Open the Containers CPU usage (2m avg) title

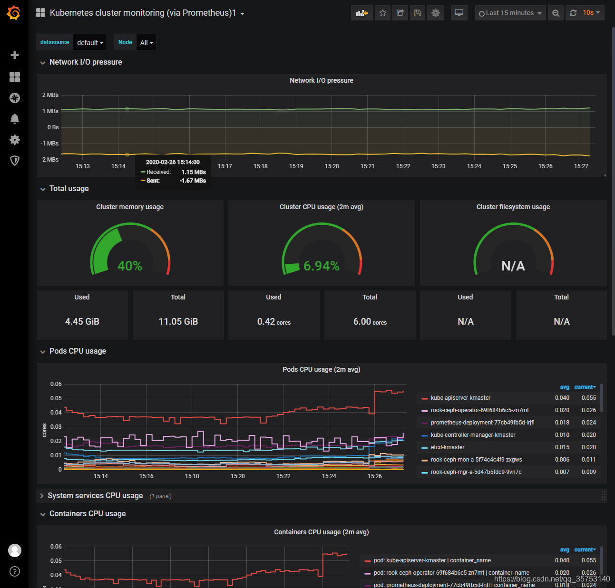[x=322, y=532]
